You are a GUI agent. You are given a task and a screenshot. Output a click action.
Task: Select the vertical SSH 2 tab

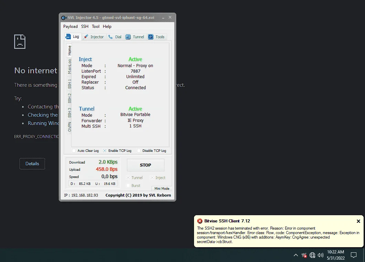(69, 98)
